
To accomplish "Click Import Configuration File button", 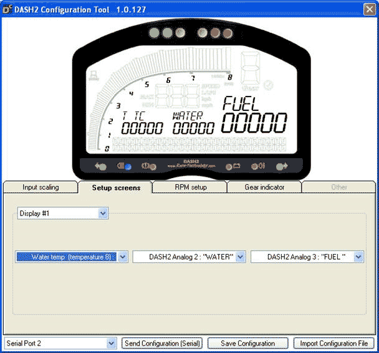I will tap(334, 343).
